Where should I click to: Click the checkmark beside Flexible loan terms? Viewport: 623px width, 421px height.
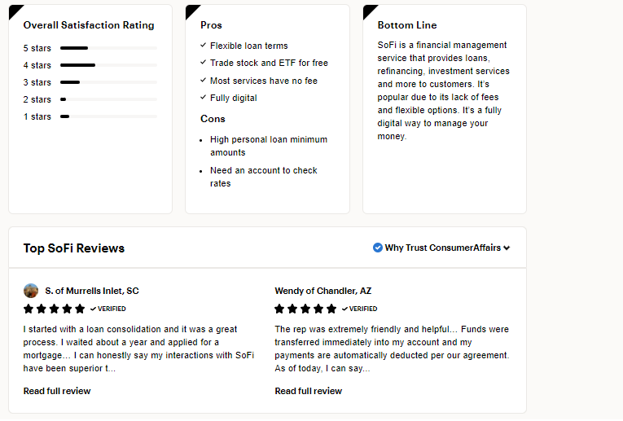coord(203,46)
